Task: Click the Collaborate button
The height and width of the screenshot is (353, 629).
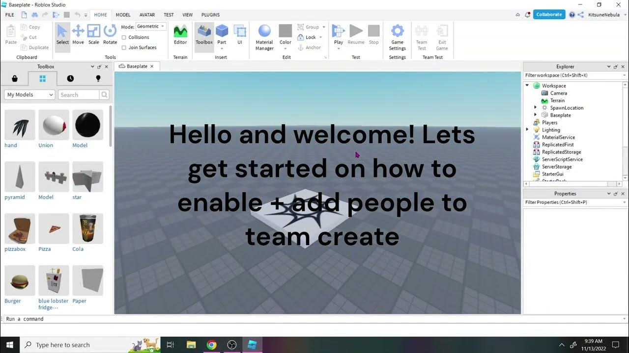Action: [x=549, y=15]
